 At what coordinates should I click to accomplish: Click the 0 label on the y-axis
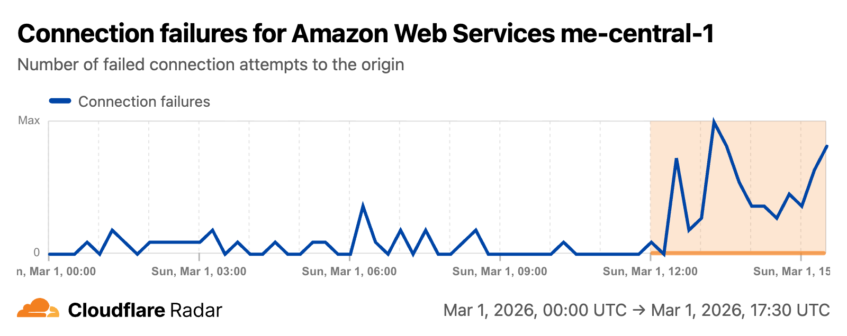click(x=37, y=253)
